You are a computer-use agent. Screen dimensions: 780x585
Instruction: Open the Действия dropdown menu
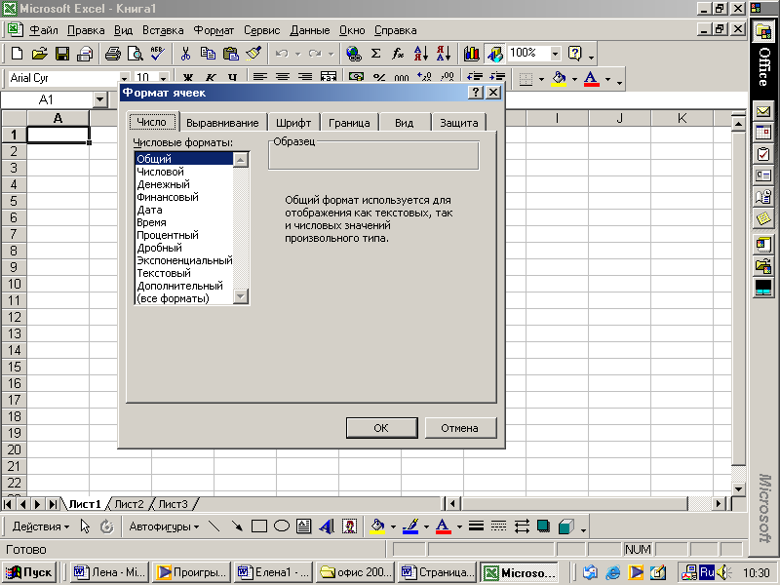point(41,526)
